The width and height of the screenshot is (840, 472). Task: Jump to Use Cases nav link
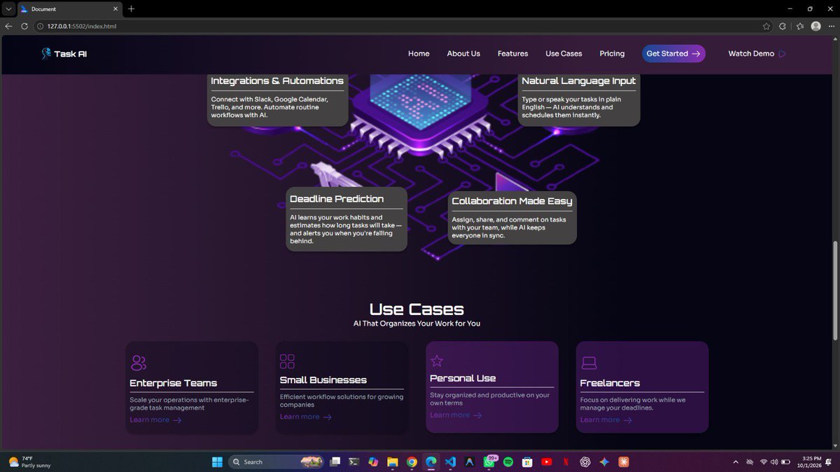click(563, 53)
